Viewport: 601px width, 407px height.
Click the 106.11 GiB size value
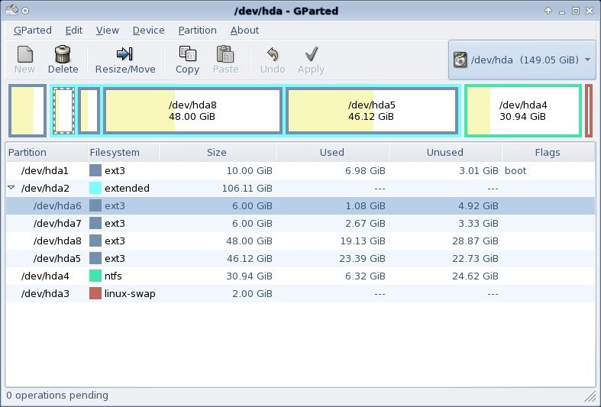coord(247,188)
